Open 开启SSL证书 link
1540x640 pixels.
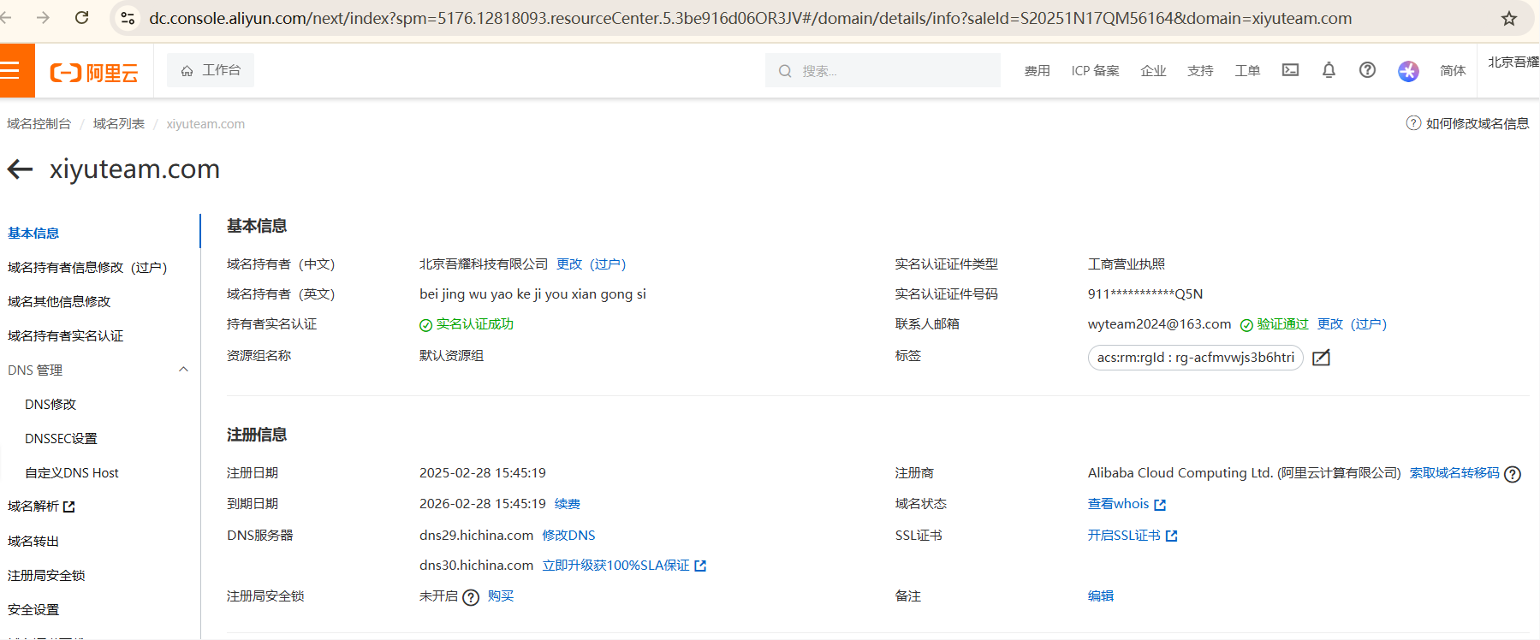[x=1133, y=536]
